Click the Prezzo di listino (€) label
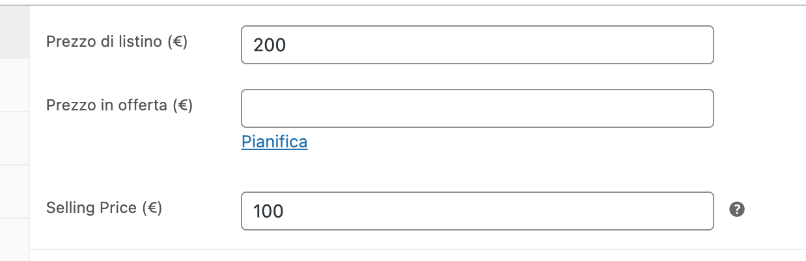Image resolution: width=806 pixels, height=261 pixels. pos(117,42)
